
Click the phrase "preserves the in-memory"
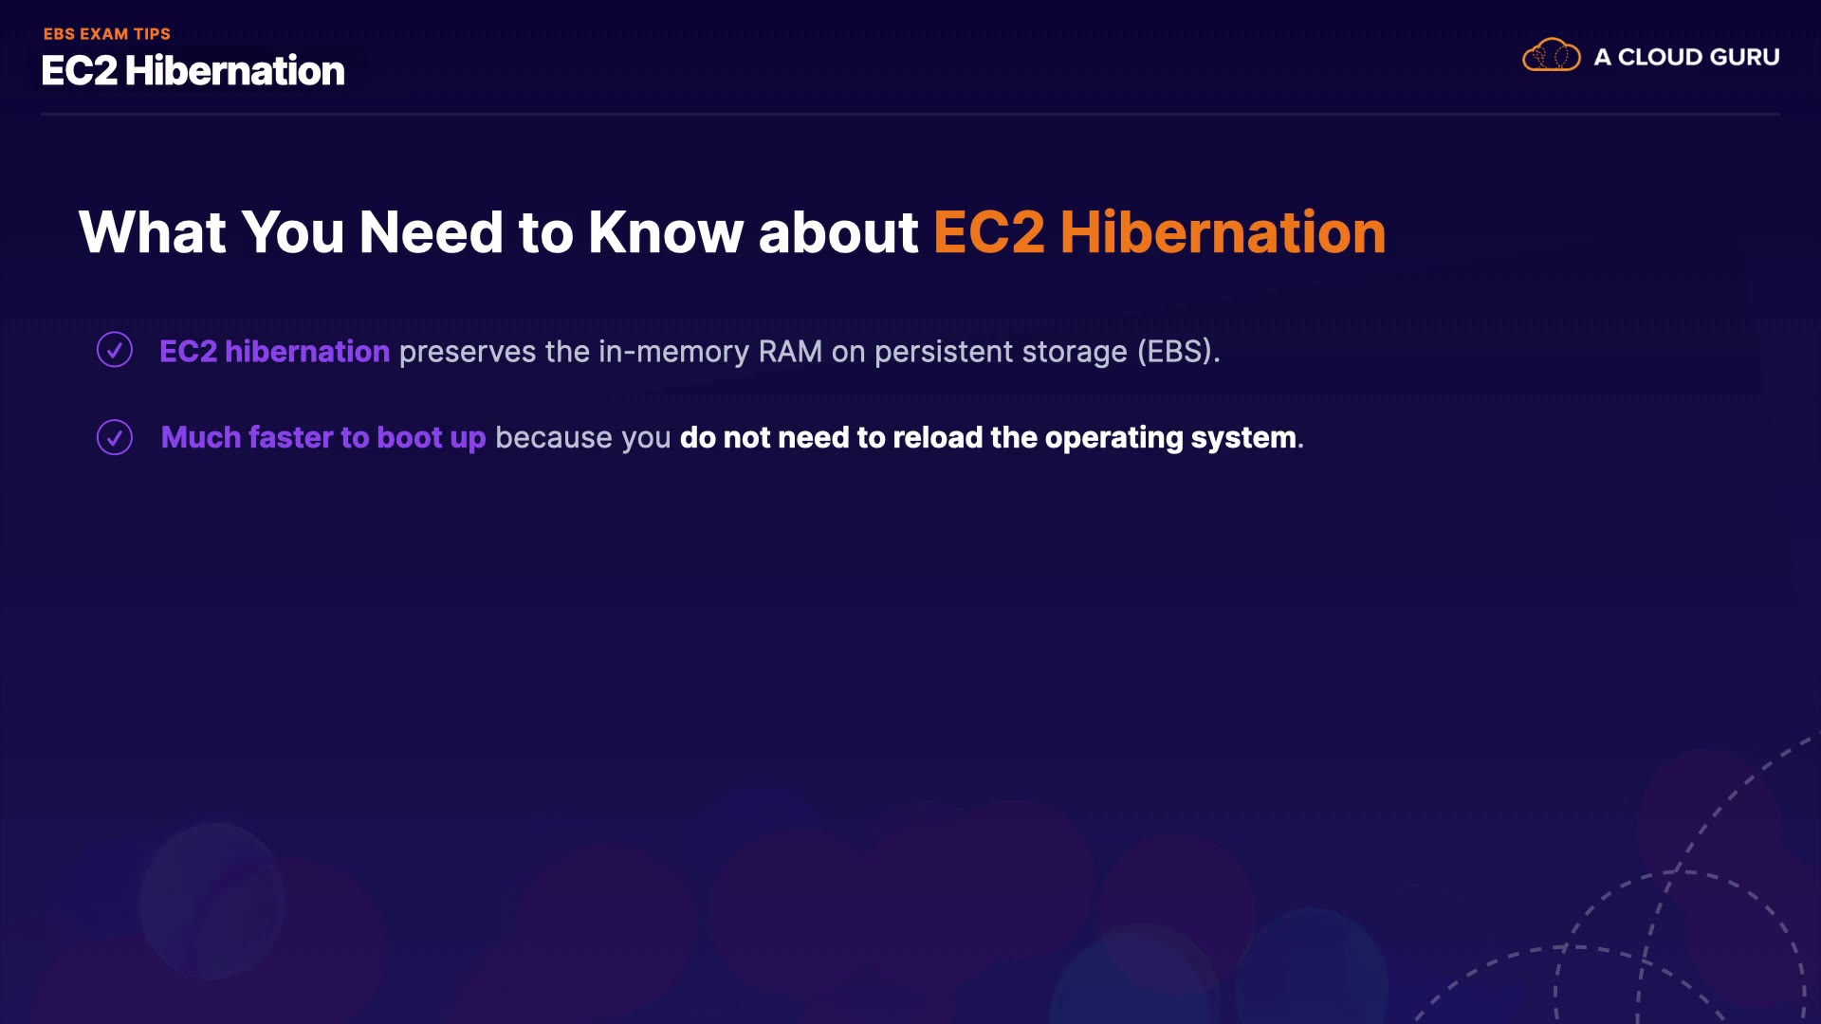coord(575,352)
